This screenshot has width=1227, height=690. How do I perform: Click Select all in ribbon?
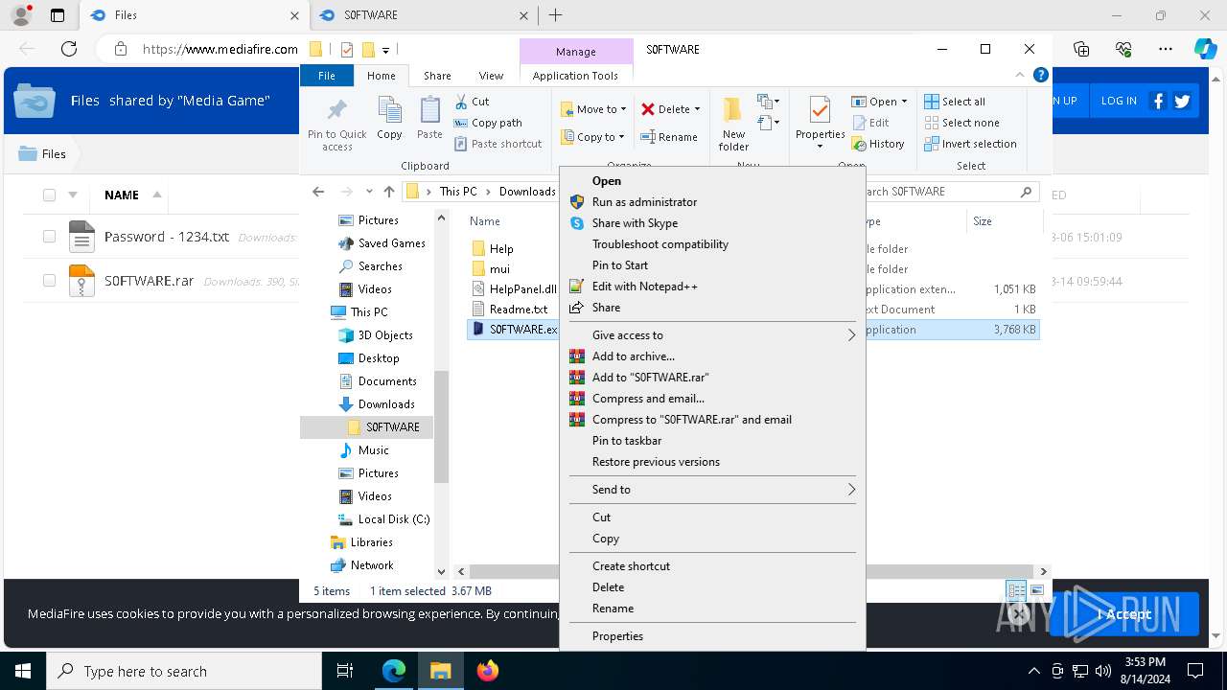955,102
